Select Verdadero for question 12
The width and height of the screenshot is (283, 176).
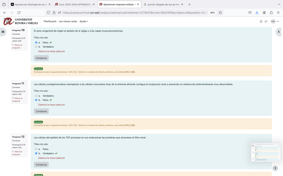[x=36, y=153]
